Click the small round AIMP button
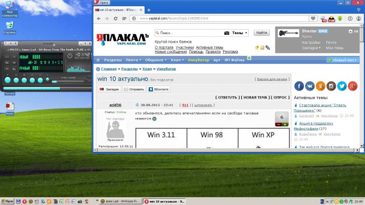The image size is (365, 205). [x=47, y=79]
